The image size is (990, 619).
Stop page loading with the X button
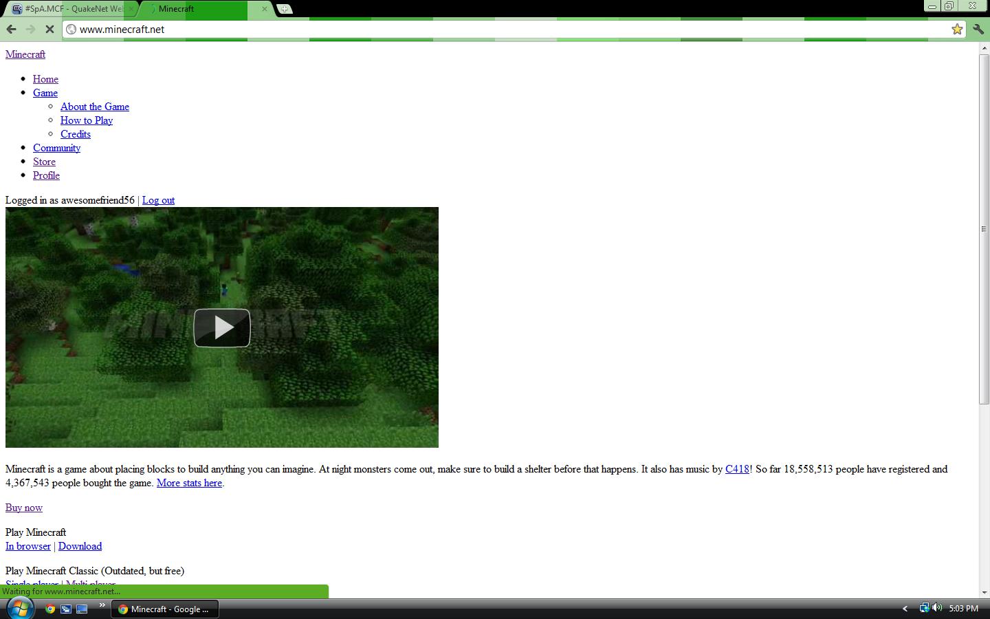pyautogui.click(x=49, y=29)
